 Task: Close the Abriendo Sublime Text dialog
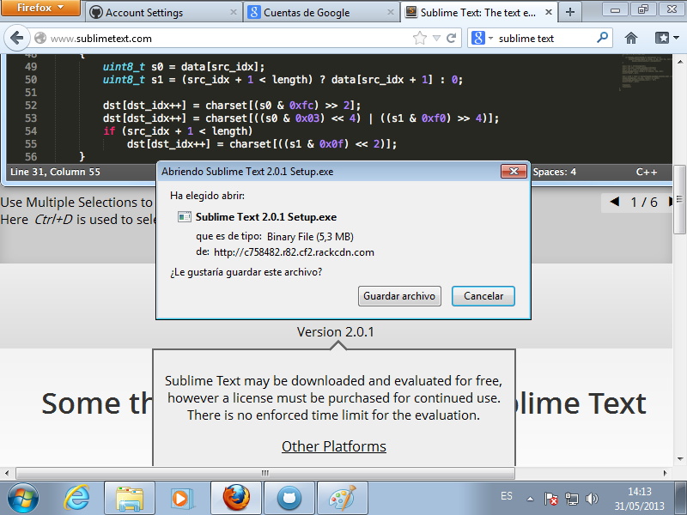coord(514,171)
